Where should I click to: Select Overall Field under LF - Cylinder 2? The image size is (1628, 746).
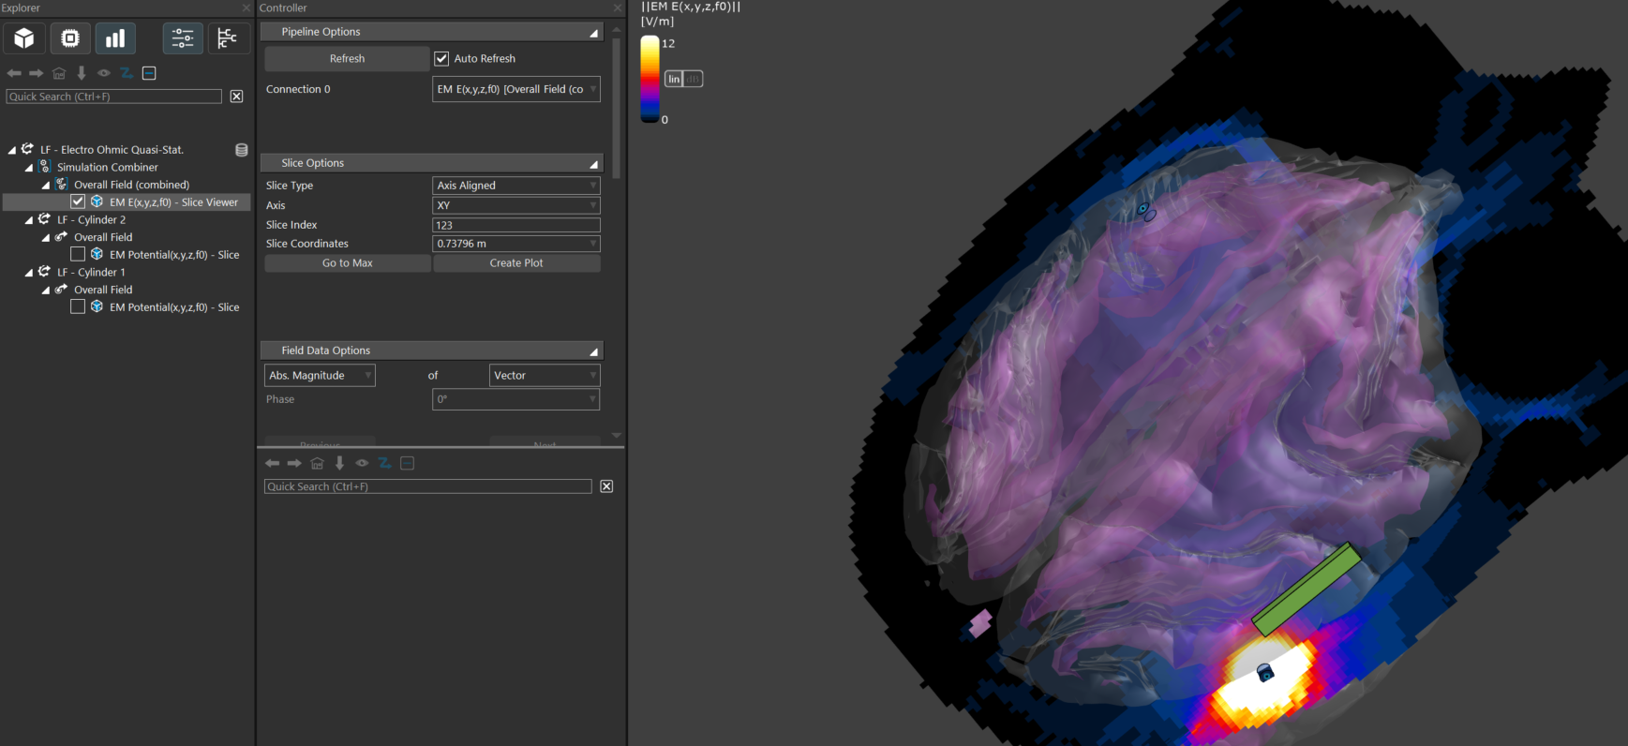pyautogui.click(x=103, y=237)
